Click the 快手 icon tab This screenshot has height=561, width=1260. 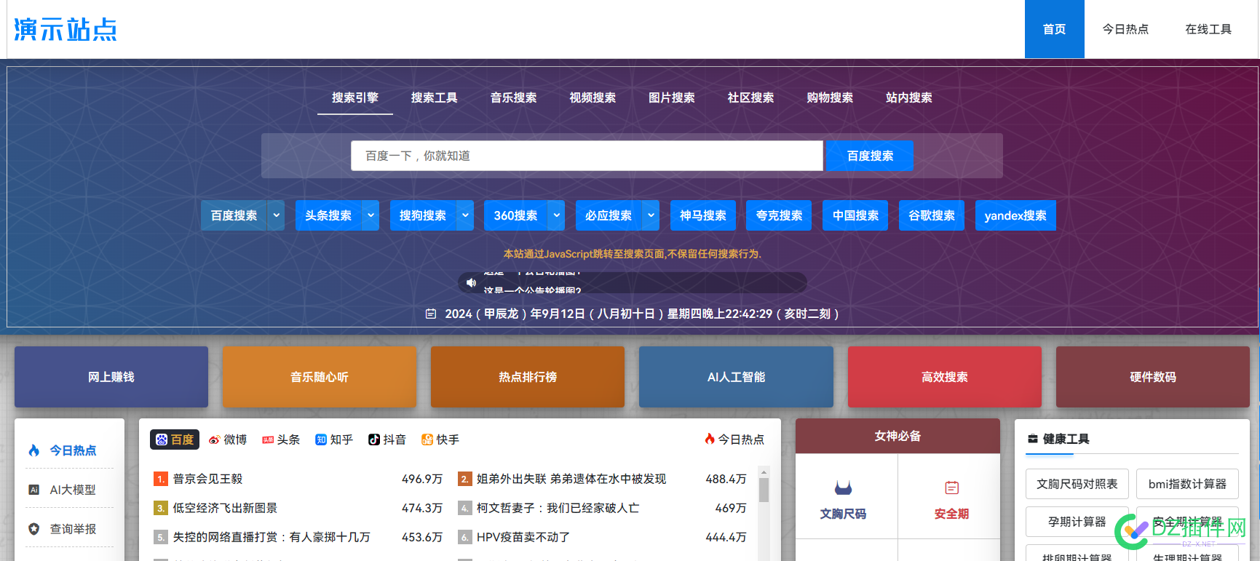pyautogui.click(x=440, y=439)
